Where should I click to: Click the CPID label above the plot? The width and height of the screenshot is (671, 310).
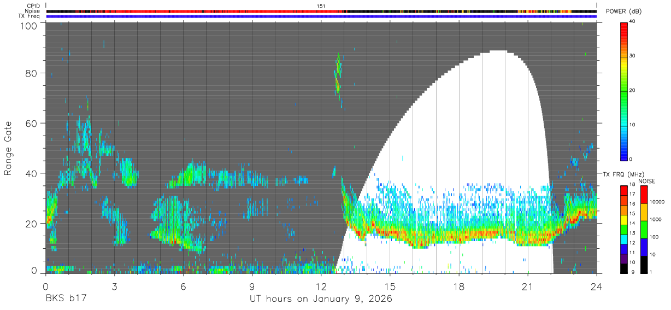pos(33,5)
